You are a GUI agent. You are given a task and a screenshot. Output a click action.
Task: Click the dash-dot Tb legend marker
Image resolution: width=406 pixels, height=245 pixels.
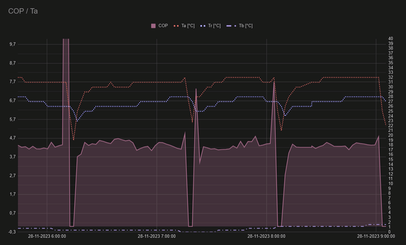coord(231,26)
